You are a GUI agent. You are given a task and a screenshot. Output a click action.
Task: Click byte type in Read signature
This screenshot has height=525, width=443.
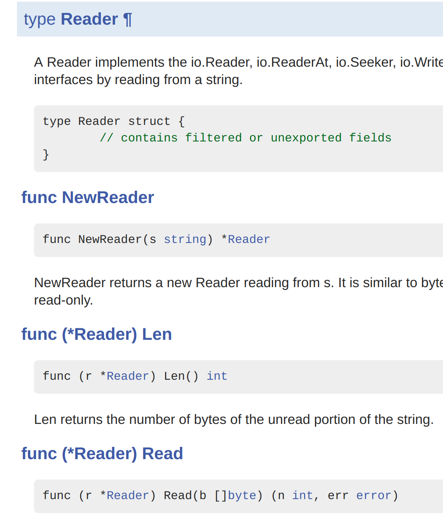[x=242, y=496]
